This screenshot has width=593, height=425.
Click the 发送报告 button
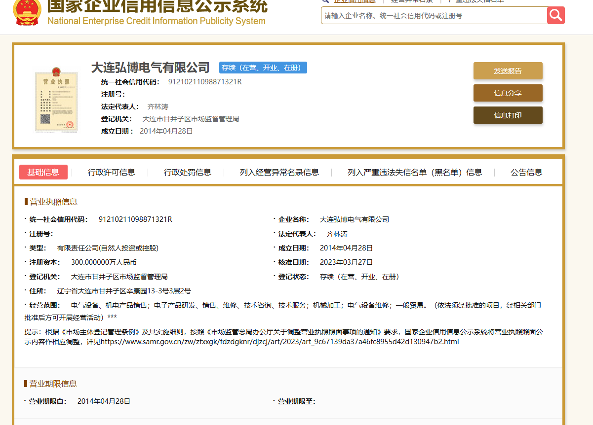tap(508, 71)
